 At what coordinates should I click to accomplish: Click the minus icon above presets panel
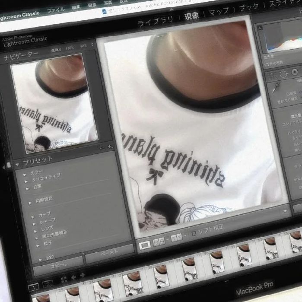102,148
